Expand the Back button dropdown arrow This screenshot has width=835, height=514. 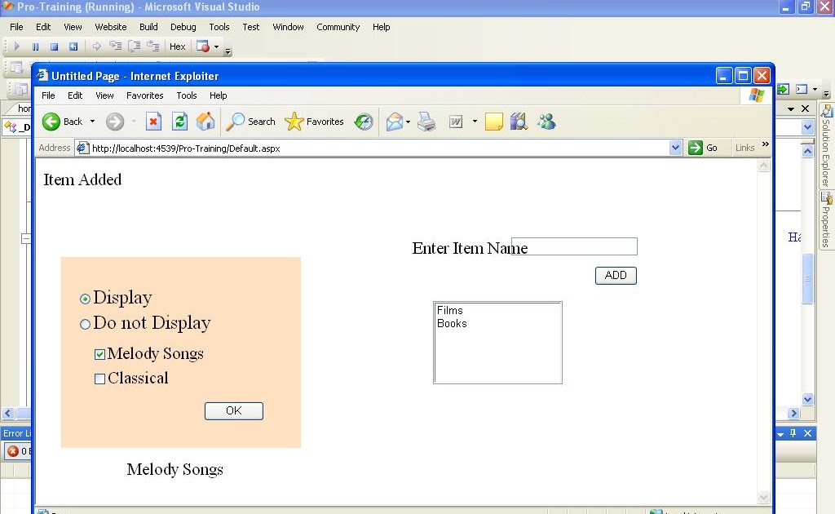click(x=93, y=121)
